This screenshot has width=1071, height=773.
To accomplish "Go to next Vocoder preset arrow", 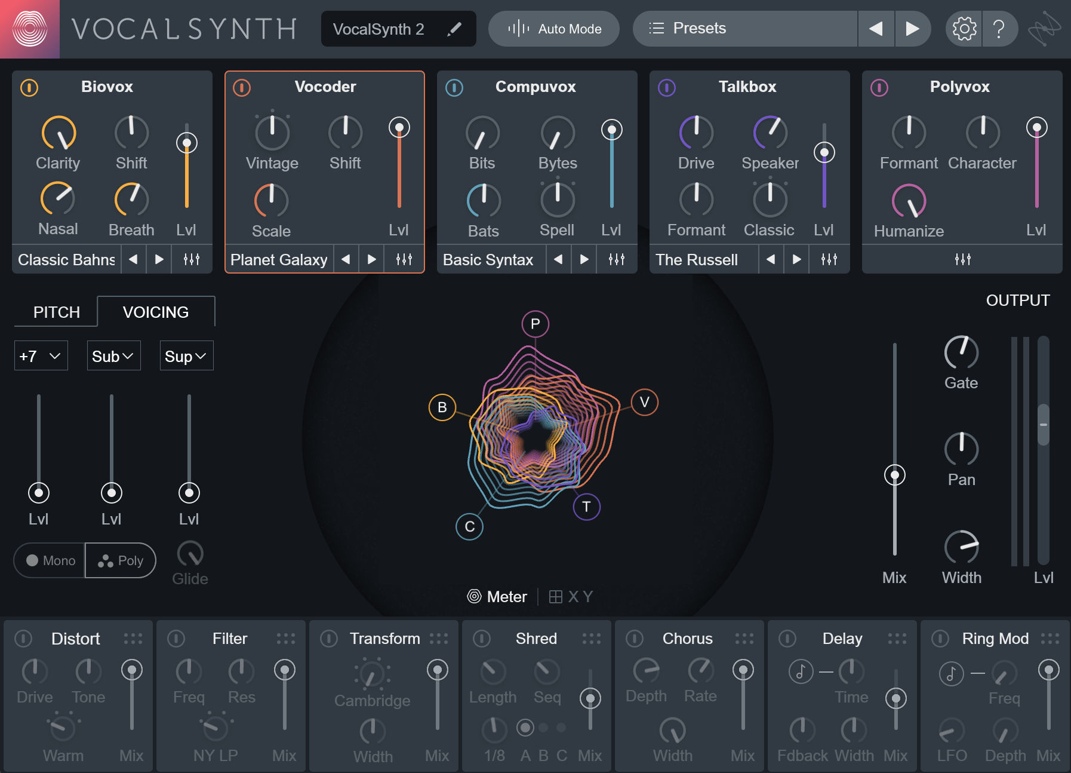I will pyautogui.click(x=371, y=259).
